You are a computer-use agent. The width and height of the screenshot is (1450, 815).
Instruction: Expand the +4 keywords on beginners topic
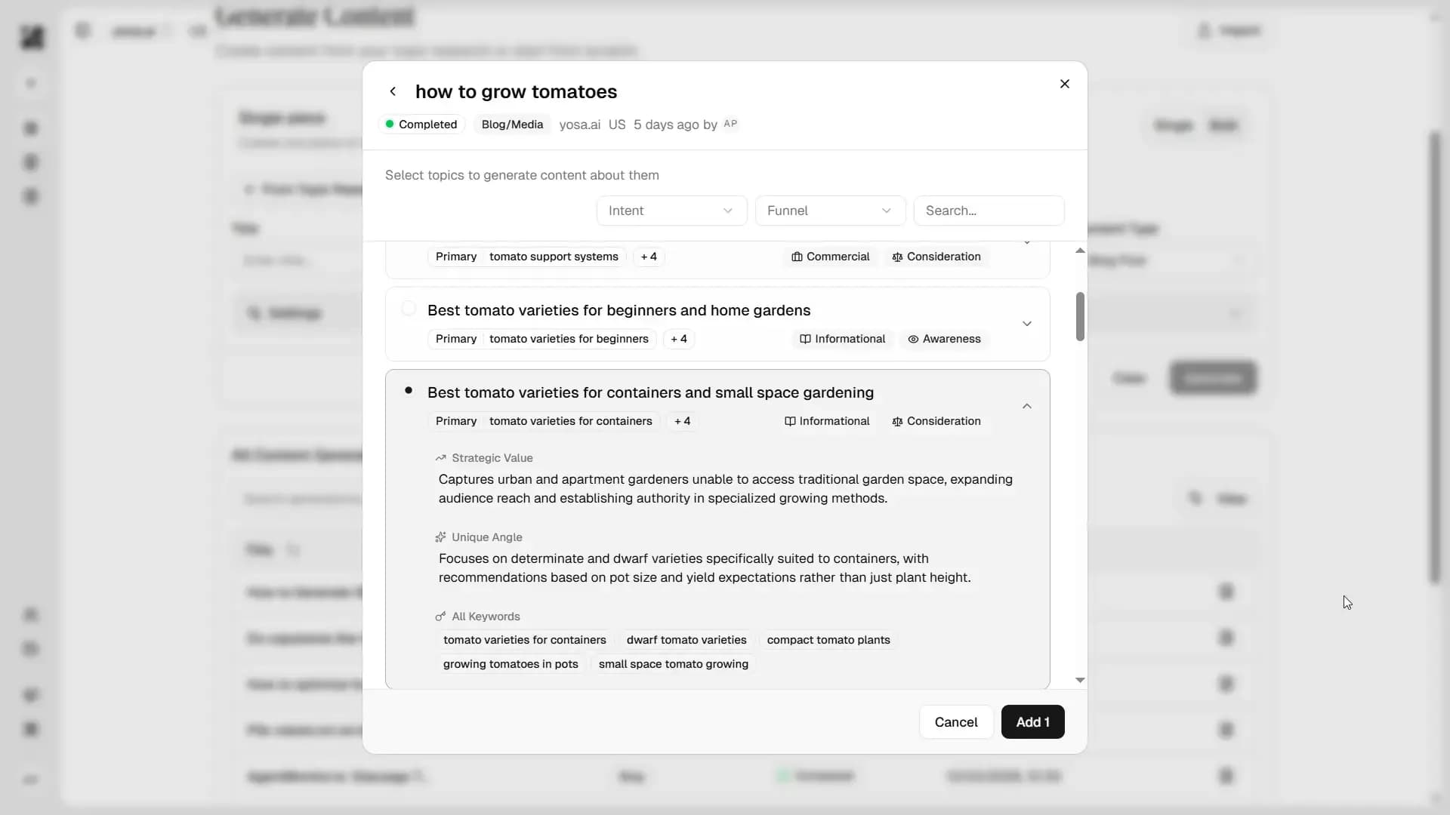678,339
